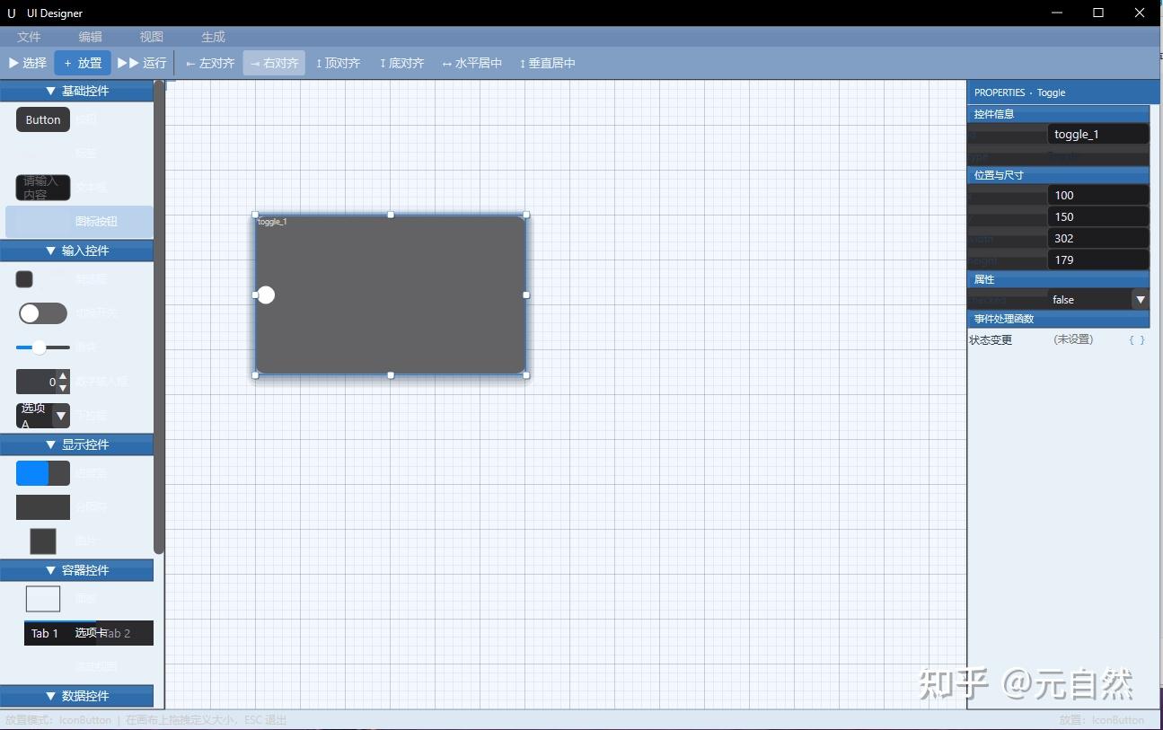Switch to 选择 mode
This screenshot has height=730, width=1163.
pos(27,63)
